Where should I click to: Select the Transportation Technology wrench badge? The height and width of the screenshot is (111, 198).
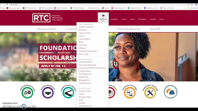(150, 91)
